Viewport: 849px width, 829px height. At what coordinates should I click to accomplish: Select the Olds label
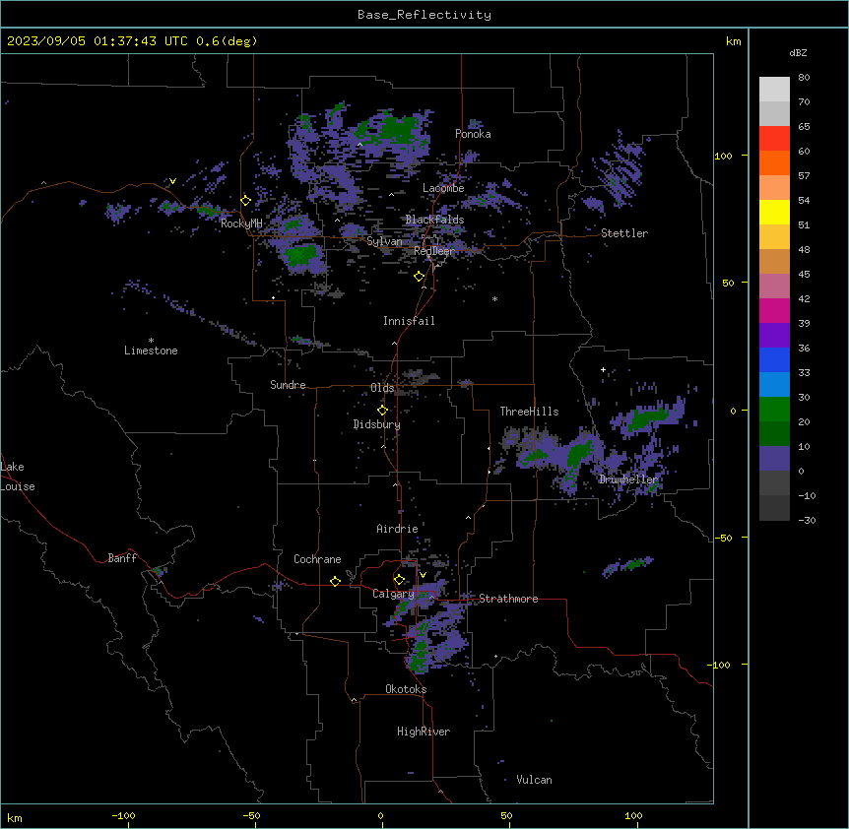(x=382, y=388)
